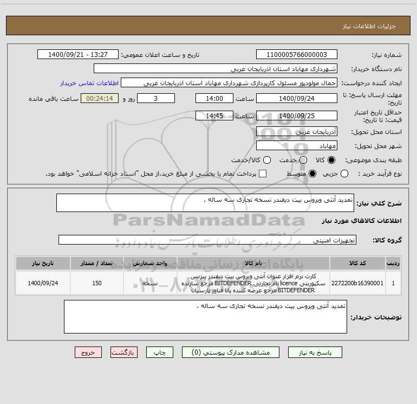This screenshot has width=417, height=404.
Task: Click the validity time field 14:45
Action: [214, 116]
